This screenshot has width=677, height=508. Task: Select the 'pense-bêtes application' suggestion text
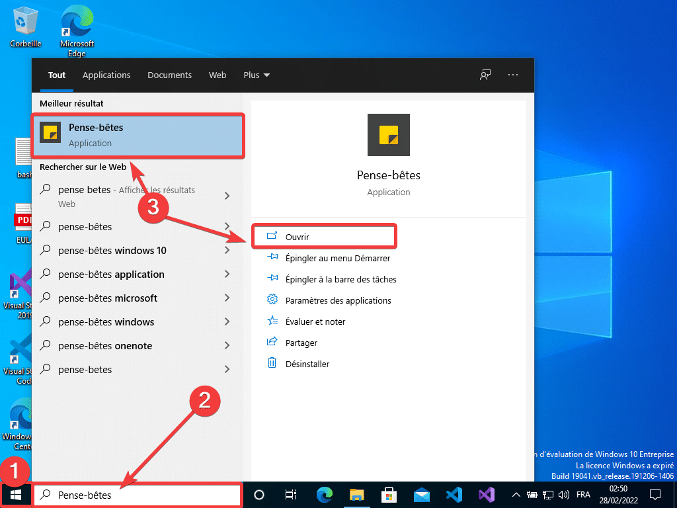[x=111, y=275]
